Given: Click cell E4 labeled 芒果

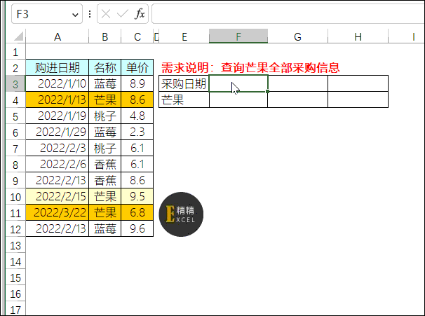Looking at the screenshot, I should click(184, 99).
